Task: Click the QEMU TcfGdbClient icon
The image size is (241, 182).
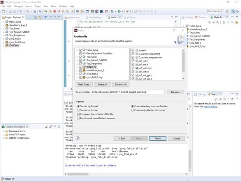Action: pyautogui.click(x=7, y=138)
